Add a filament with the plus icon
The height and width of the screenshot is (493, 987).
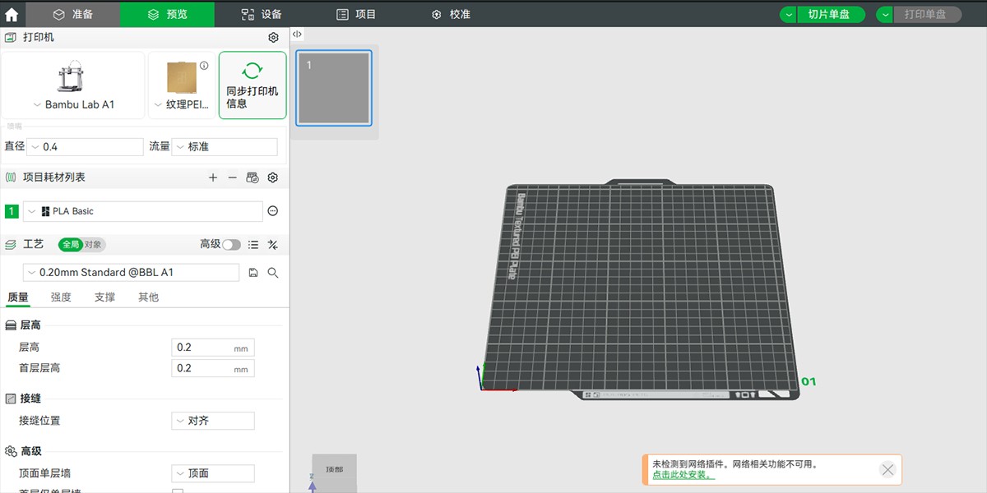(213, 177)
